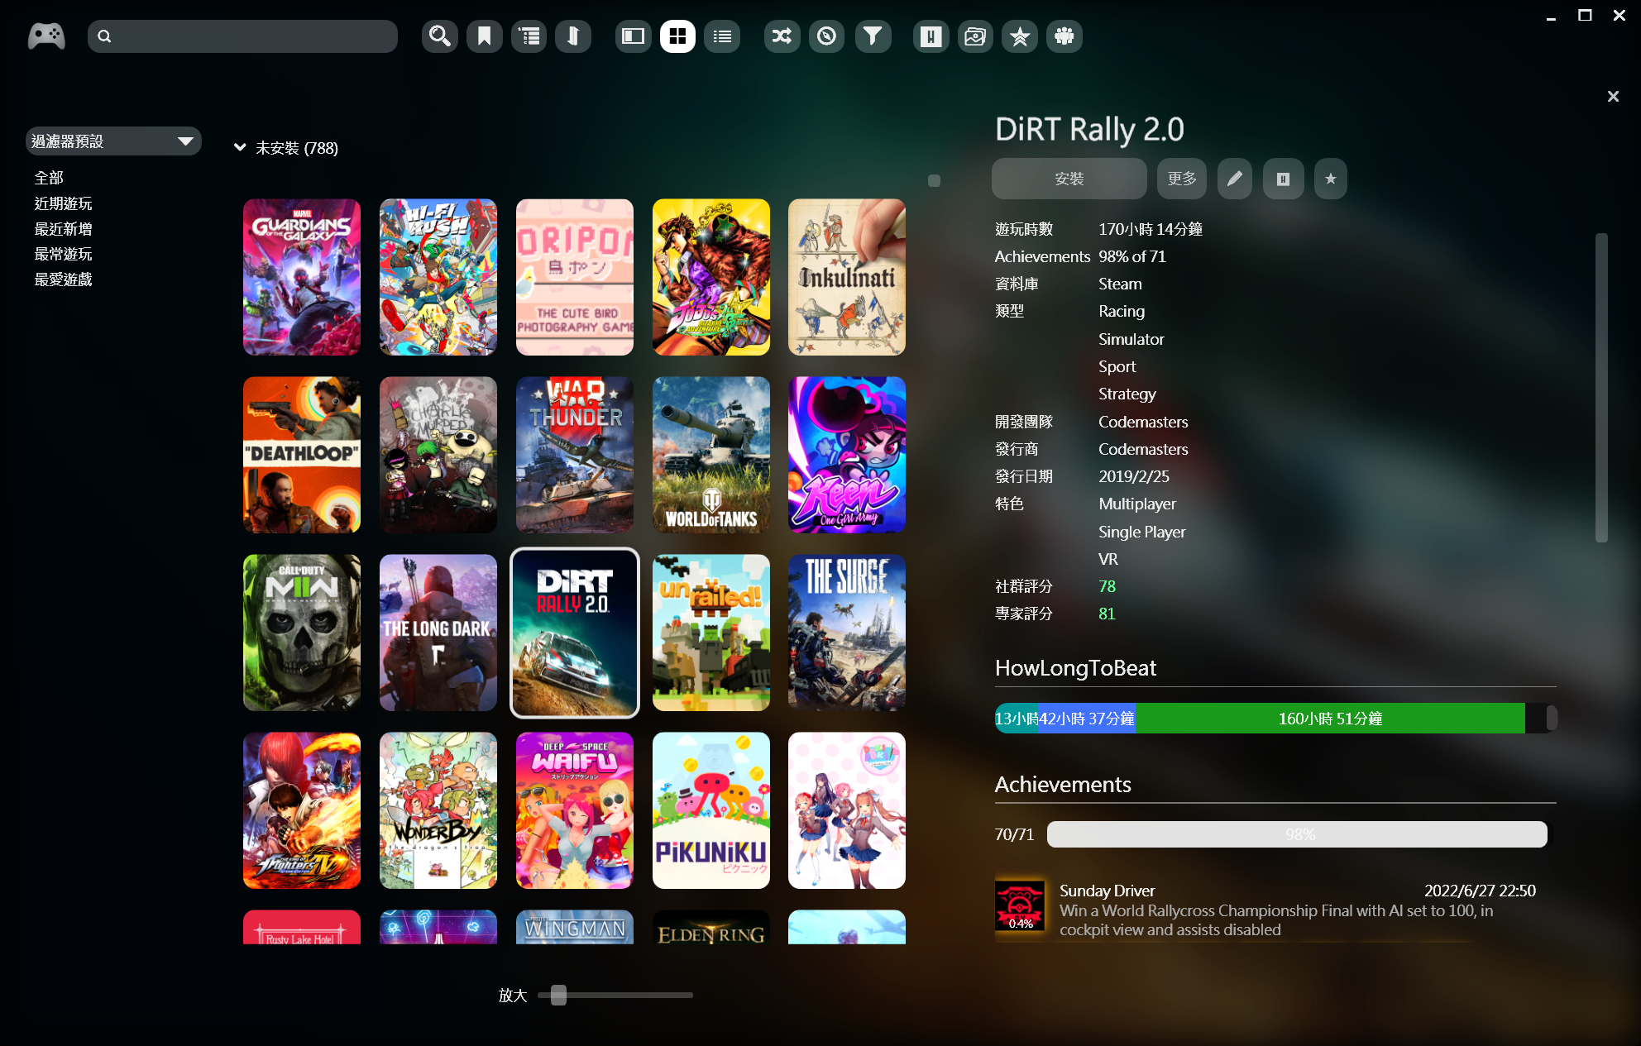Open the filter funnel panel
This screenshot has width=1641, height=1046.
873,36
